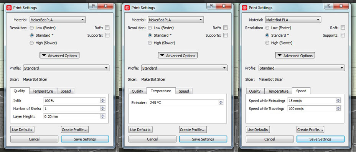Enable Supports checkbox in right window
This screenshot has height=152, width=356.
(343, 35)
